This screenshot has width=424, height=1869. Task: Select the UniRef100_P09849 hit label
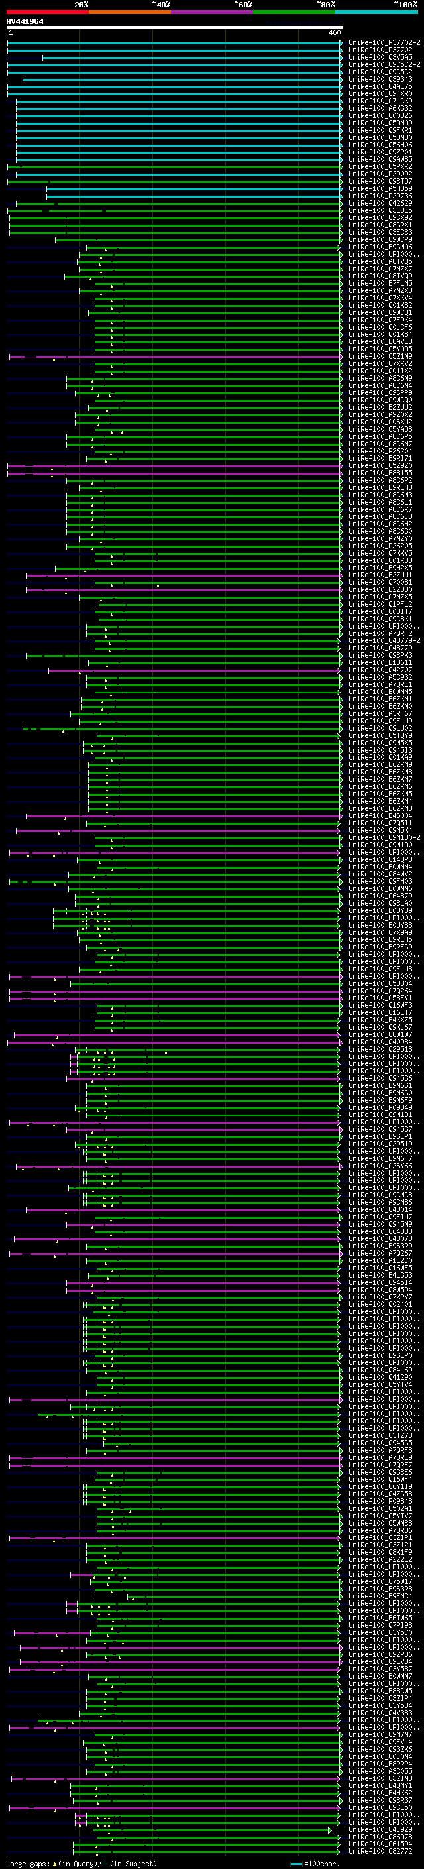point(380,1107)
